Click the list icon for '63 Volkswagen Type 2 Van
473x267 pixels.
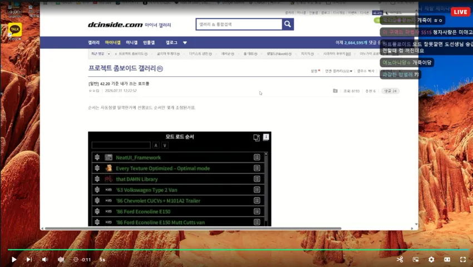point(257,190)
